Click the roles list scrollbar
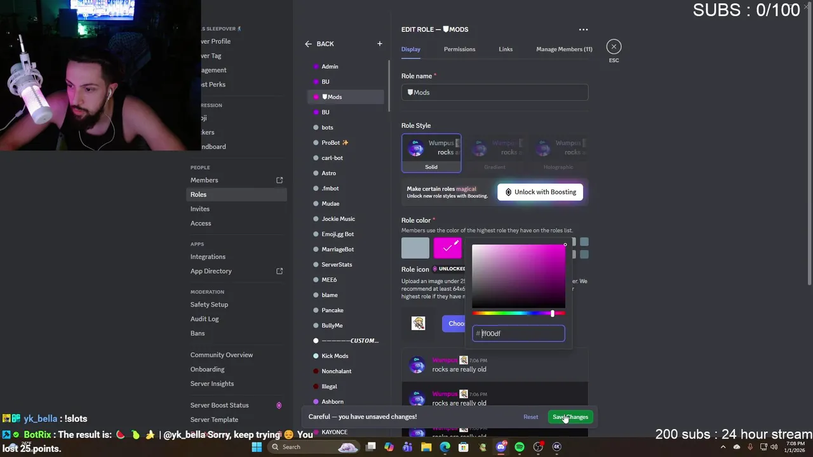The height and width of the screenshot is (457, 813). 388,86
